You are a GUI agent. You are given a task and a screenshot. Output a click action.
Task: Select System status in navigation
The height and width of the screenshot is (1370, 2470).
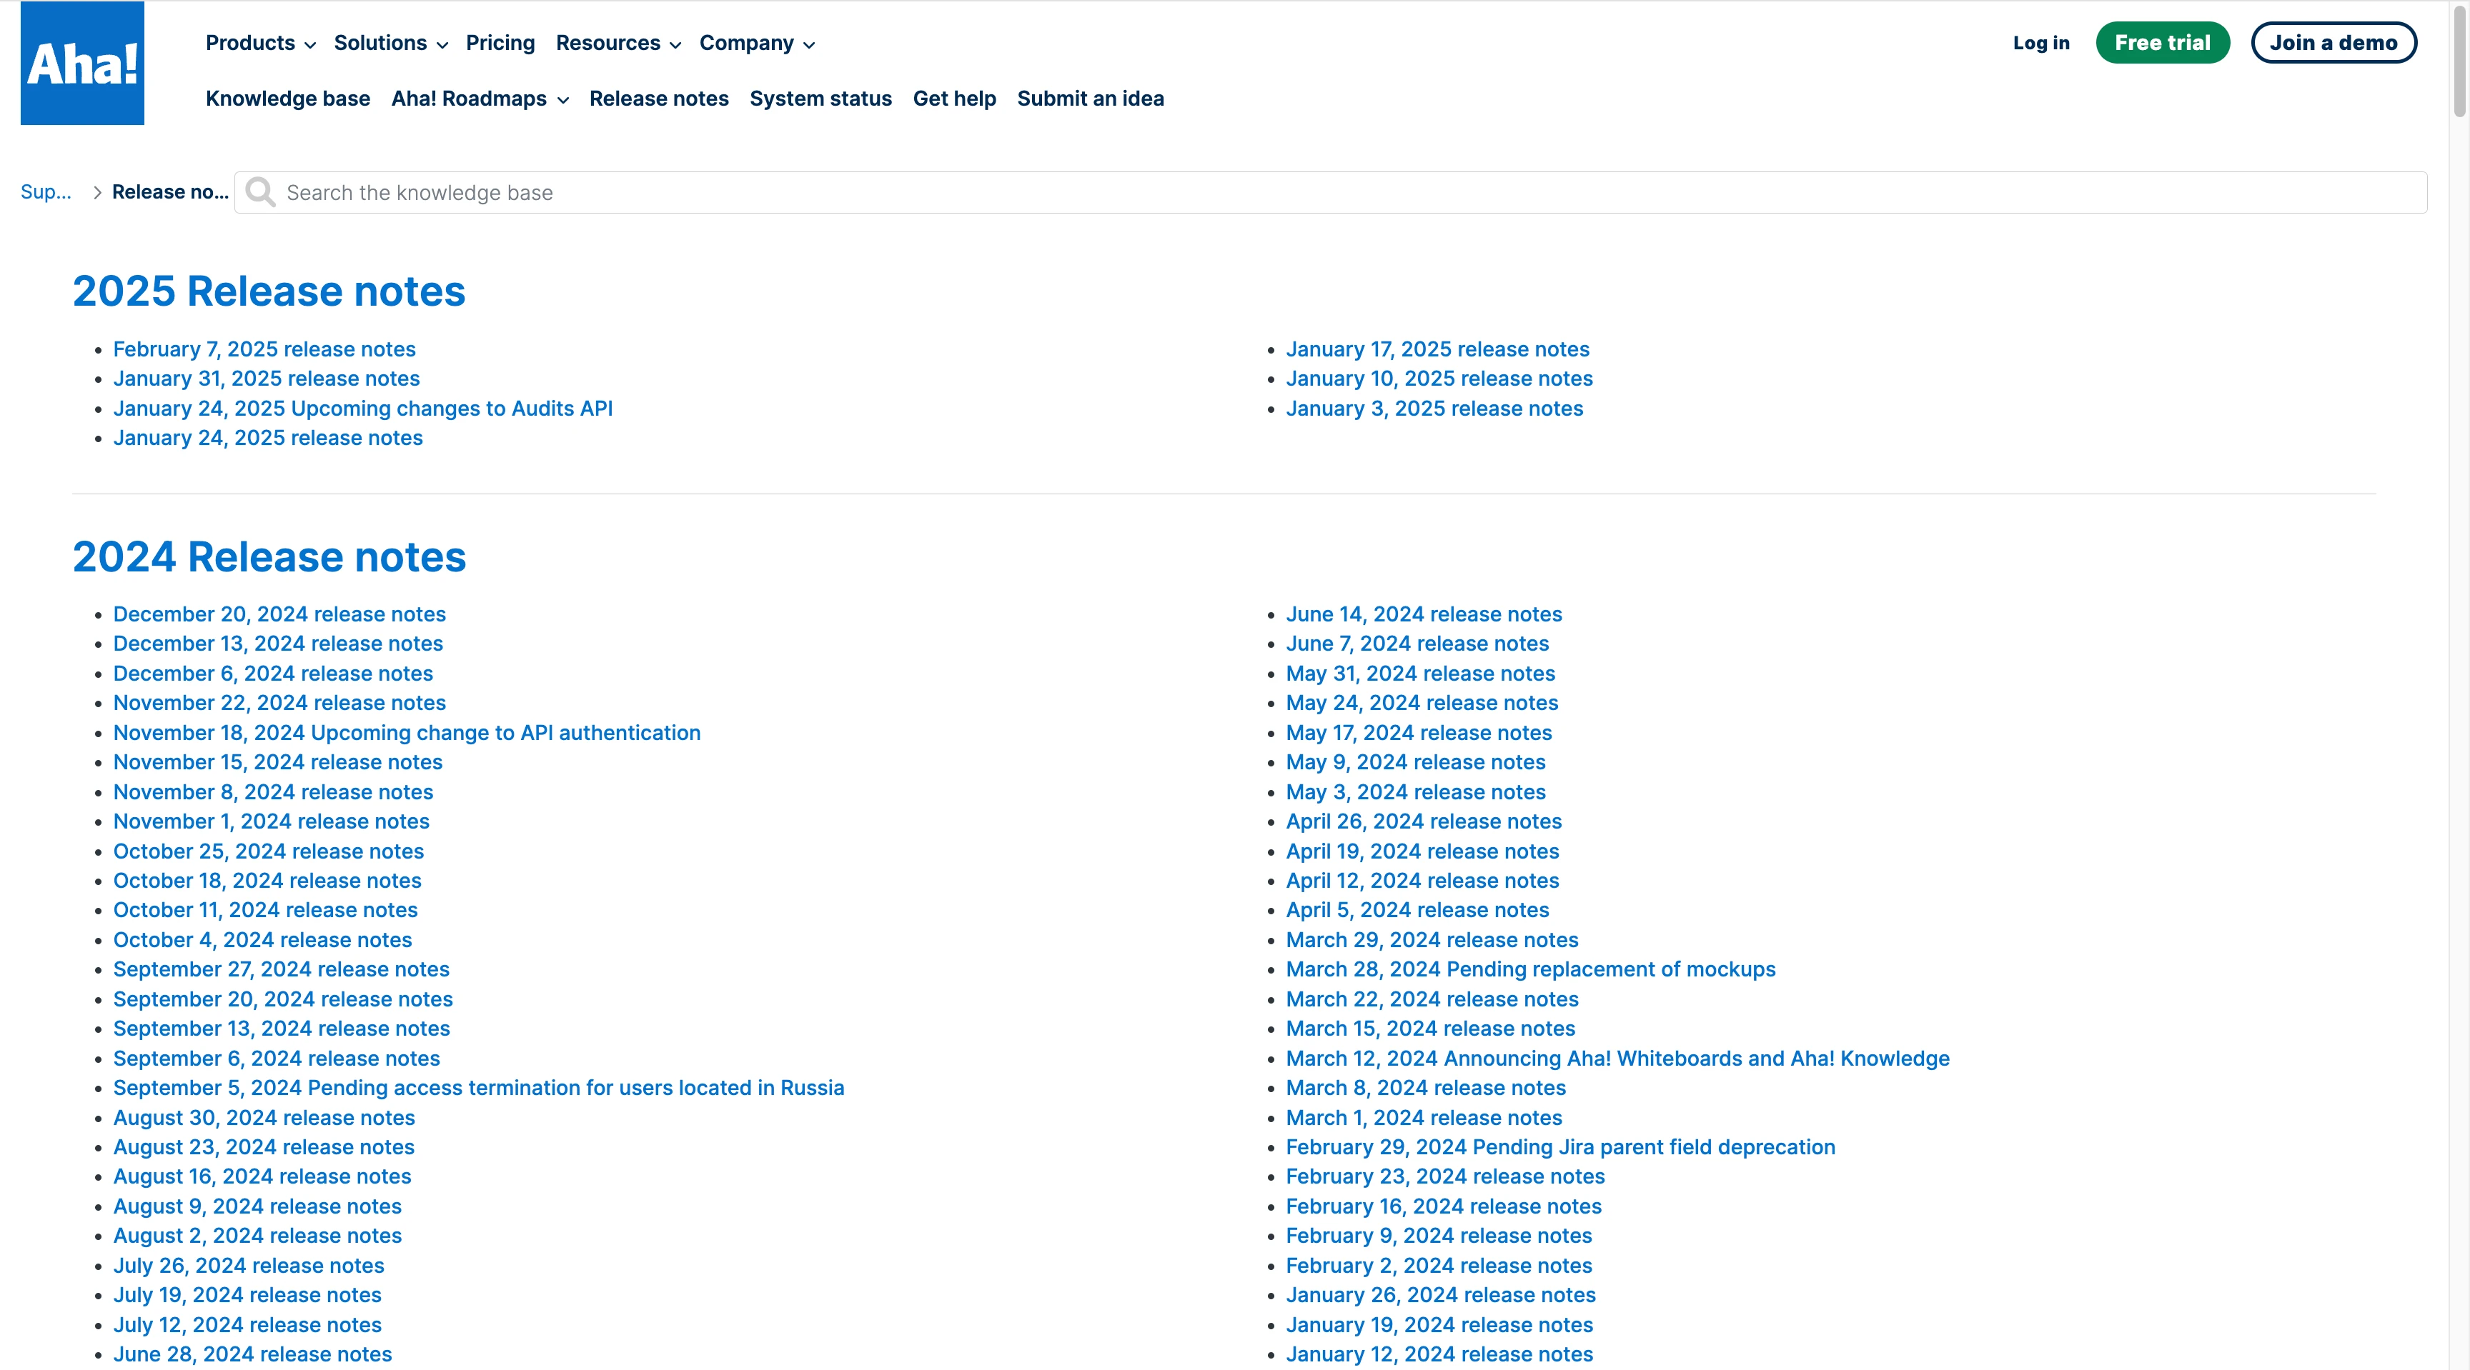click(820, 99)
